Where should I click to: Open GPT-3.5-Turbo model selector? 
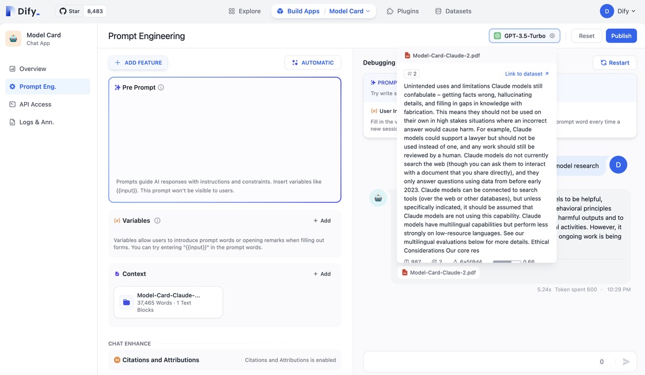524,36
